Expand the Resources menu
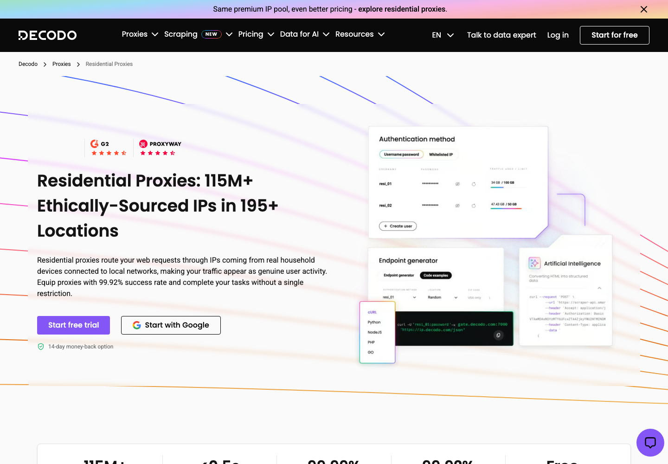This screenshot has height=464, width=668. coord(360,34)
